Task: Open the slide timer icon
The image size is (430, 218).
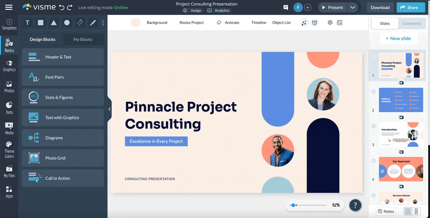Action: [x=315, y=22]
